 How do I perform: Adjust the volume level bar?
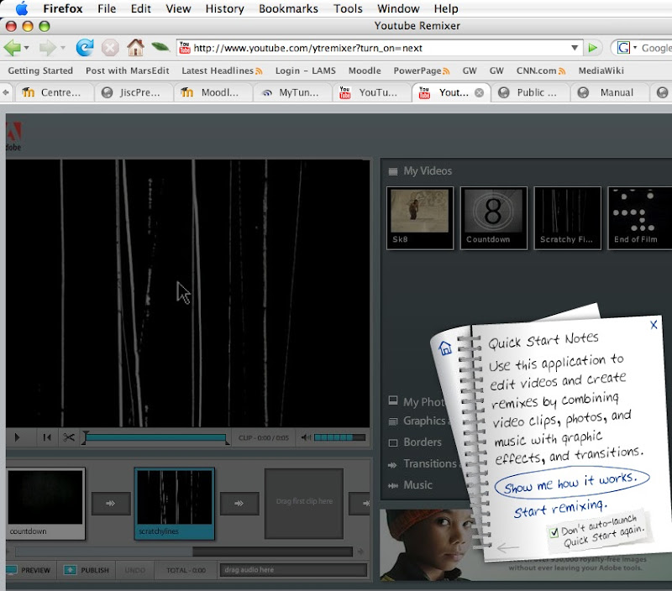pos(339,437)
